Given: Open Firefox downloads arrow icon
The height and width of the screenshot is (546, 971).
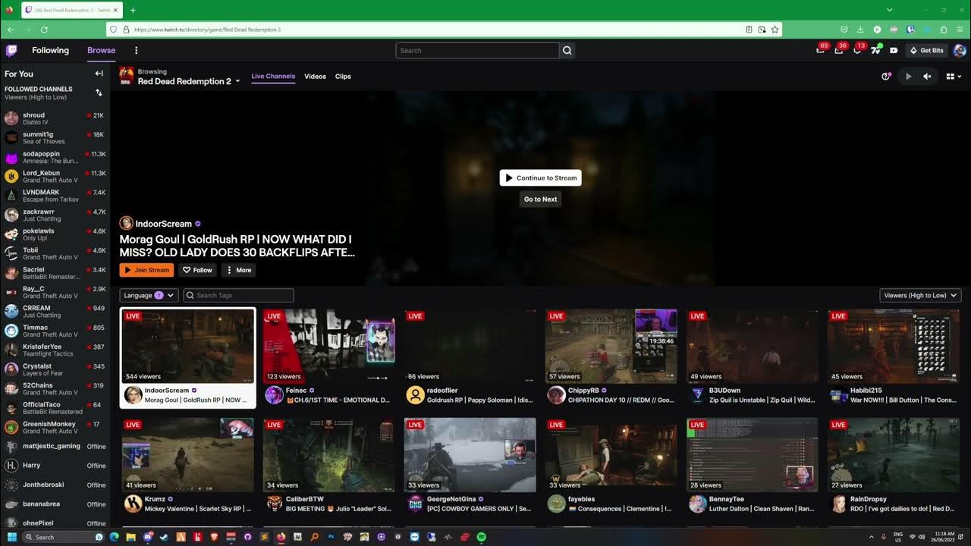Looking at the screenshot, I should click(x=860, y=30).
